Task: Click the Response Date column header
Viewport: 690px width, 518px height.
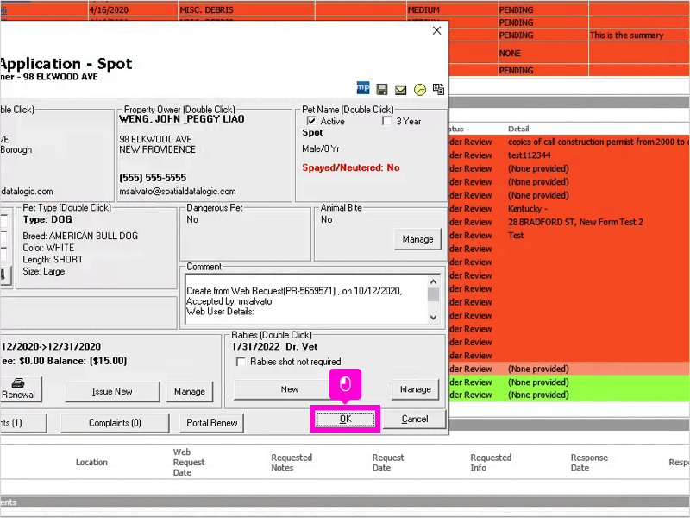Action: (589, 463)
